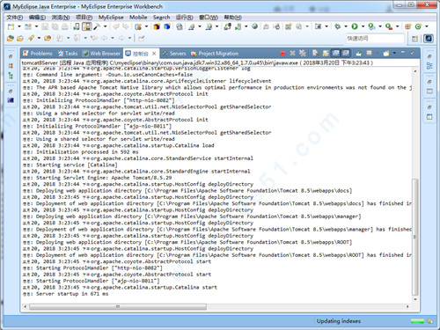Click Remove All Terminated Launches icon
The height and width of the screenshot is (330, 440).
coord(302,53)
